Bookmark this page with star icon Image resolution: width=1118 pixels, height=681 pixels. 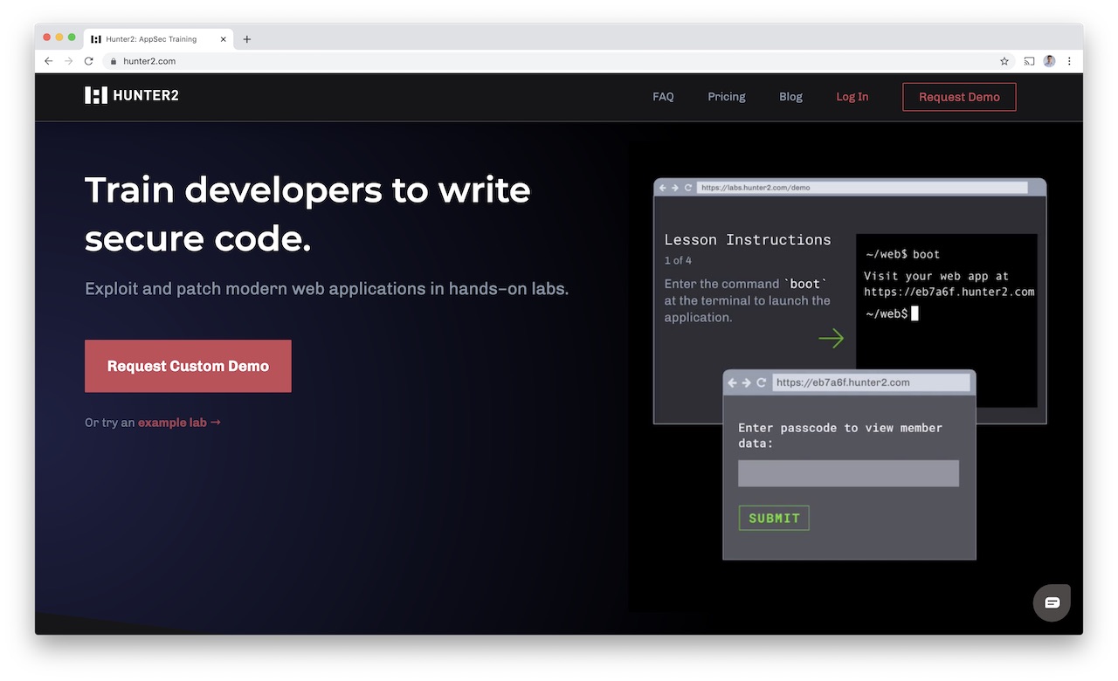click(1004, 61)
